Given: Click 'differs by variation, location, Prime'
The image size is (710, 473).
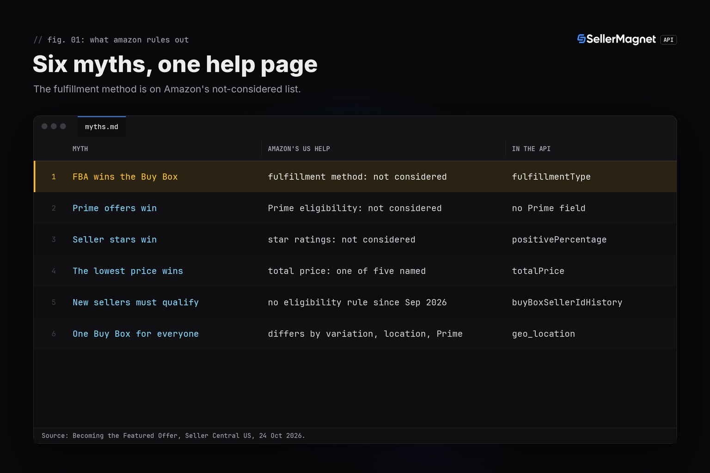Looking at the screenshot, I should coord(365,334).
